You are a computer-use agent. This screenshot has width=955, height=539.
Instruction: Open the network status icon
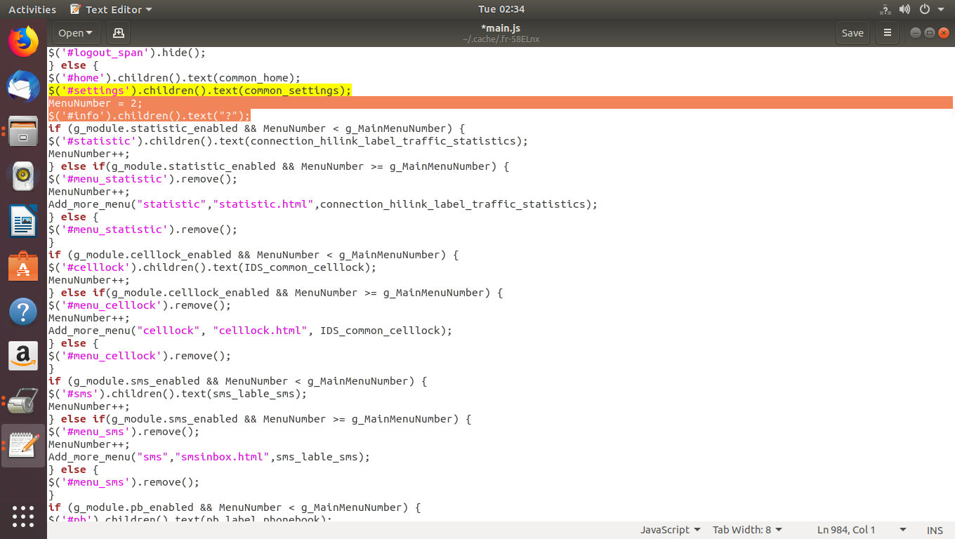point(884,9)
